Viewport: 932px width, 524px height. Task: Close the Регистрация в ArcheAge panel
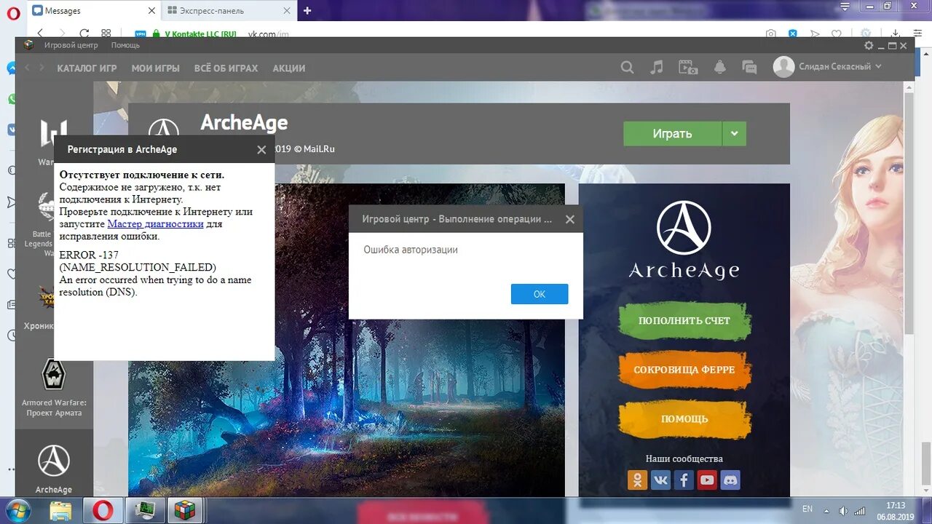tap(261, 150)
